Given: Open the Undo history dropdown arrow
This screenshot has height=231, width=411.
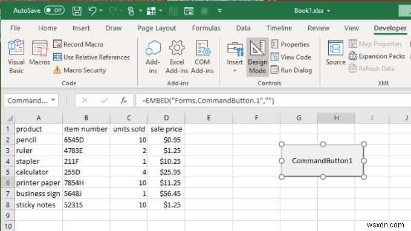Looking at the screenshot, I should click(101, 11).
